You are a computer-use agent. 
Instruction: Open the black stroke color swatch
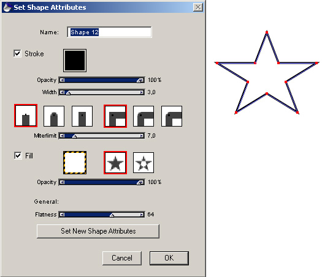pyautogui.click(x=75, y=61)
